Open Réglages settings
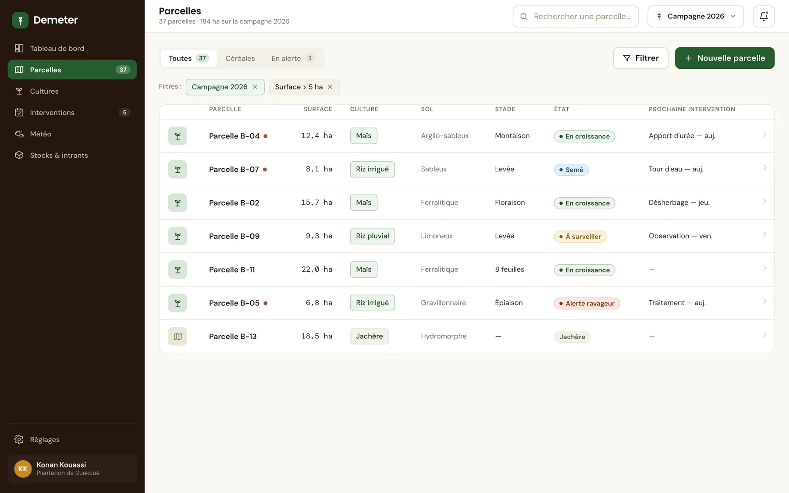Viewport: 789px width, 493px height. pyautogui.click(x=72, y=440)
